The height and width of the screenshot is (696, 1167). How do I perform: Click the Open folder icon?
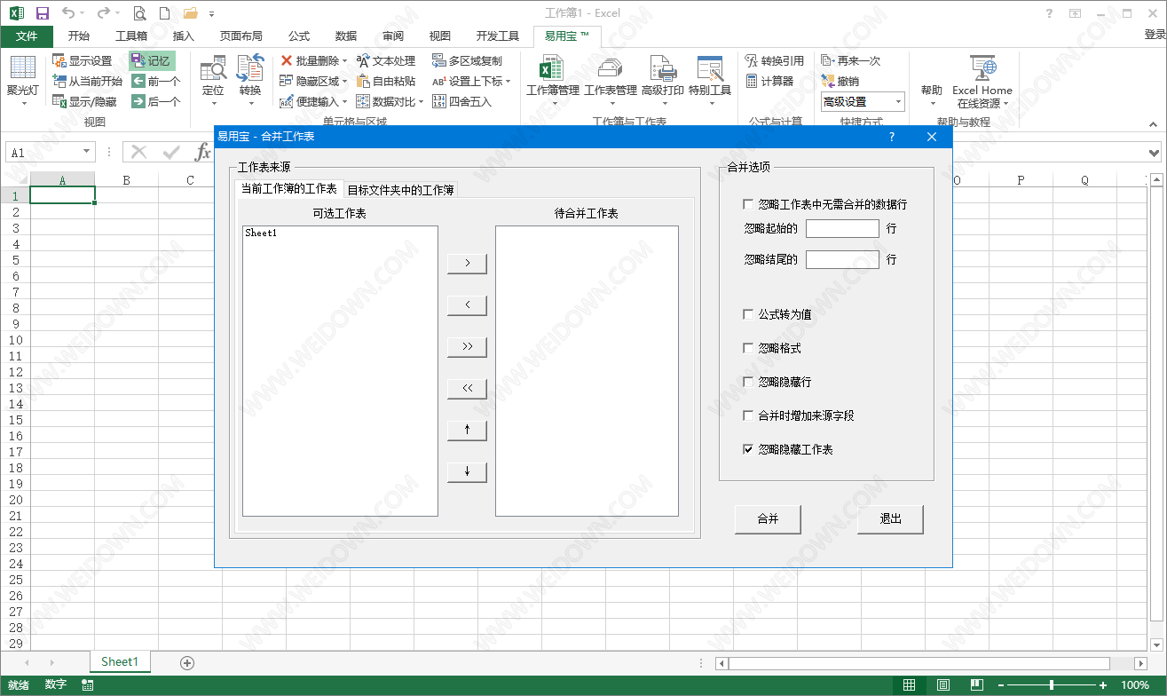pyautogui.click(x=190, y=13)
